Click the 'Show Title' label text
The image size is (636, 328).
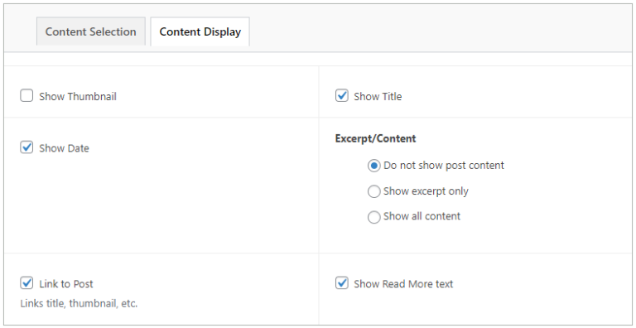click(x=378, y=97)
